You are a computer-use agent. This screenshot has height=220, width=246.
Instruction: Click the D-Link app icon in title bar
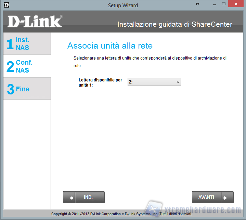pyautogui.click(x=6, y=5)
